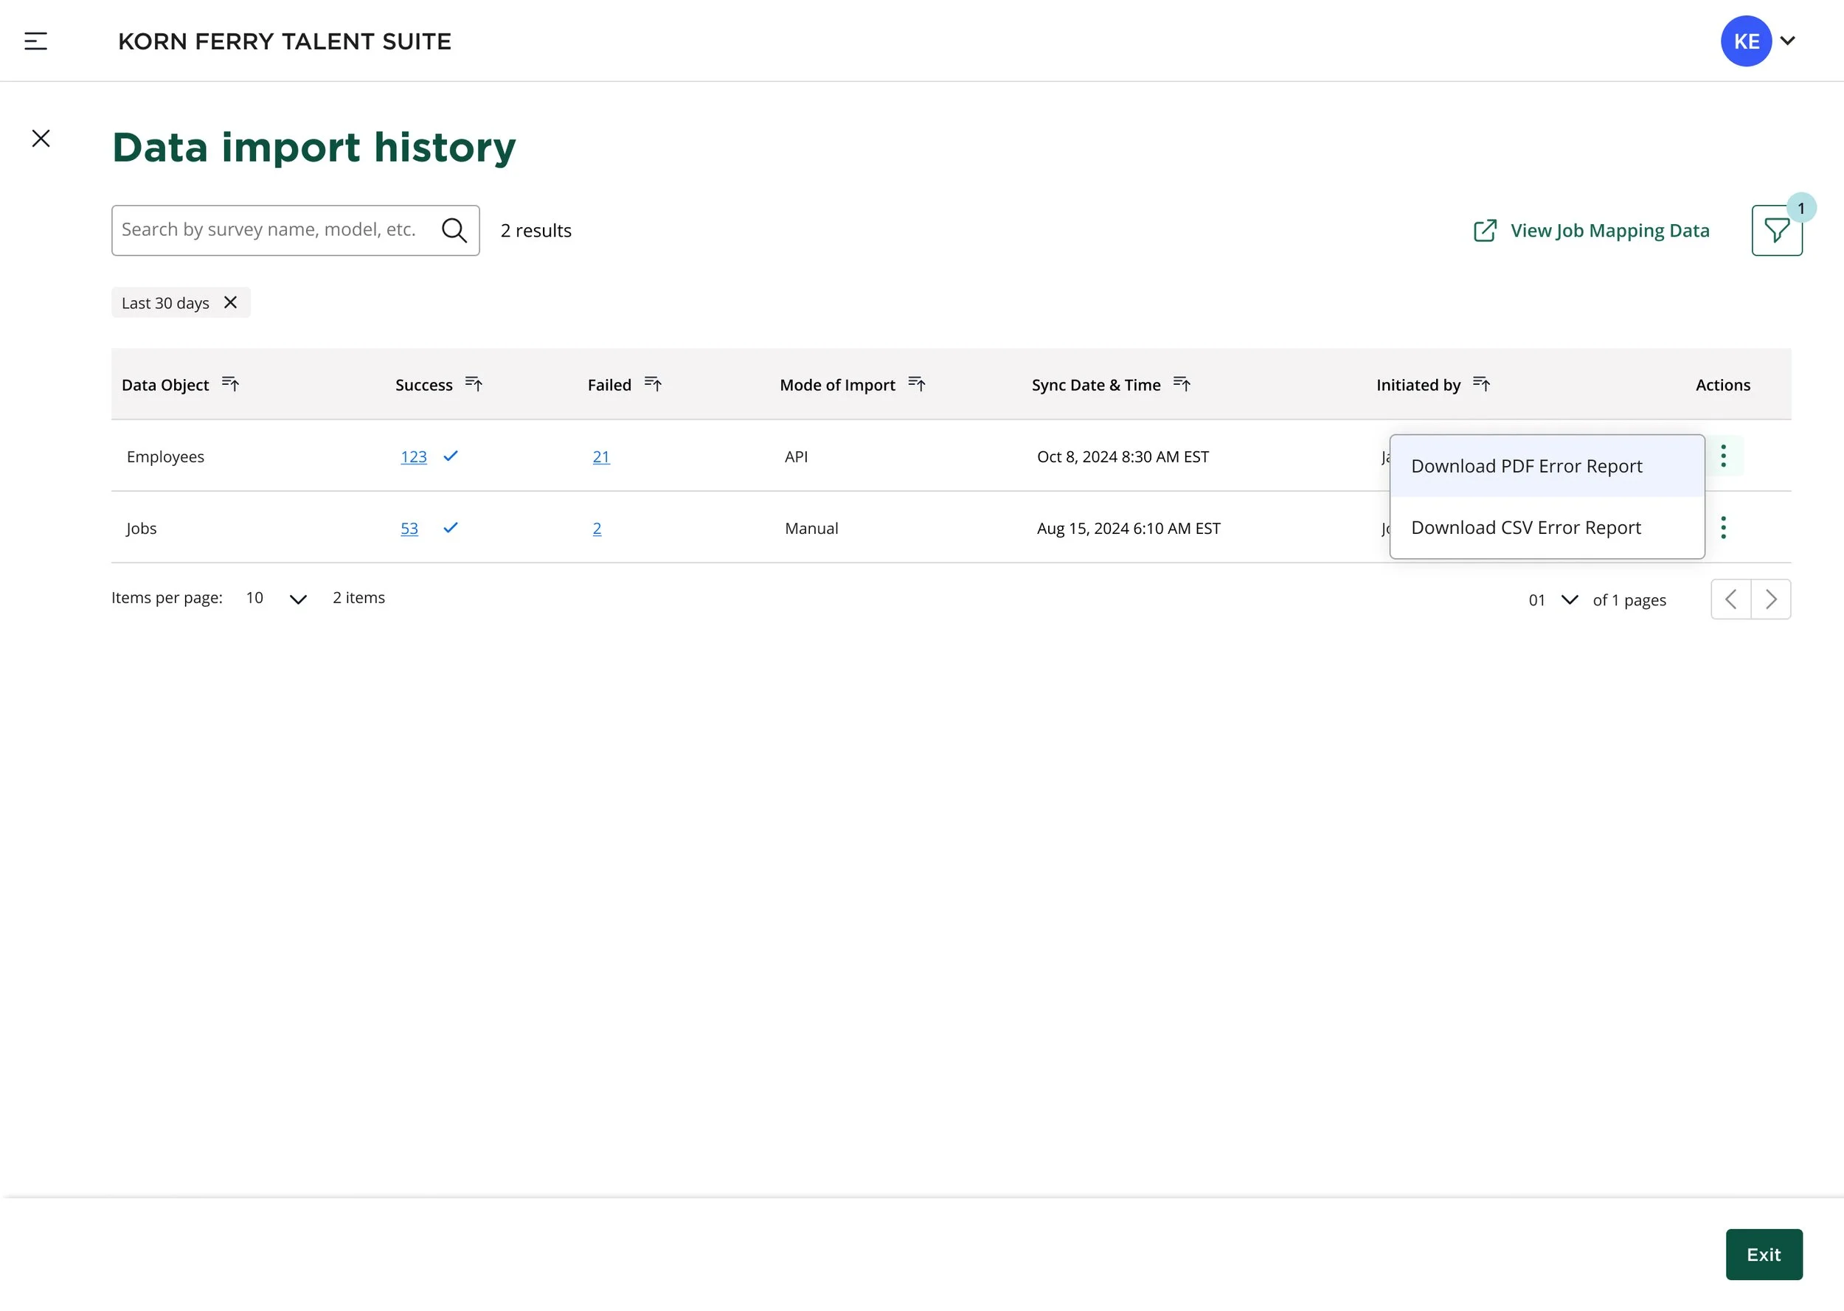The height and width of the screenshot is (1311, 1844).
Task: Open the items per page dropdown
Action: pos(297,599)
